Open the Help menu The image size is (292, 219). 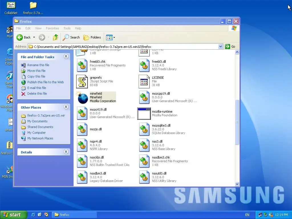tap(78, 28)
